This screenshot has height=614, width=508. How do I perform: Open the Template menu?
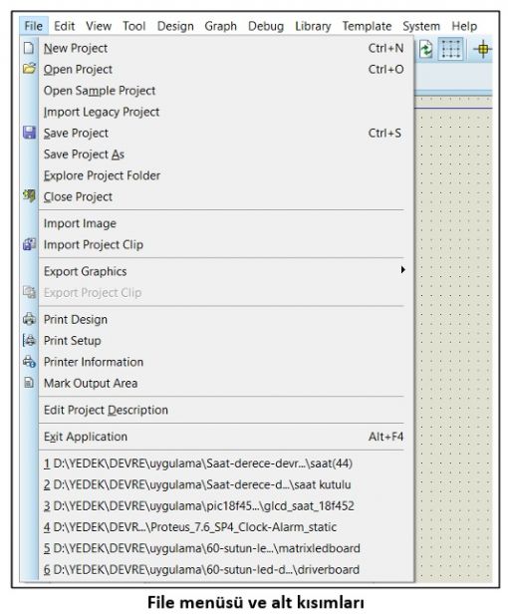coord(367,26)
